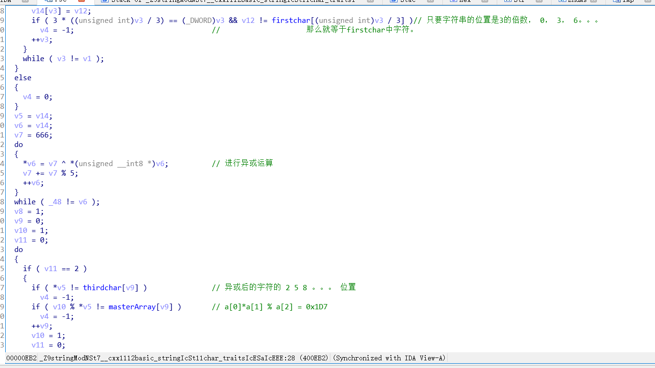Image resolution: width=655 pixels, height=368 pixels.
Task: Click the XOR assignment line starting "*v6 = v7 ^"
Action: coord(95,163)
